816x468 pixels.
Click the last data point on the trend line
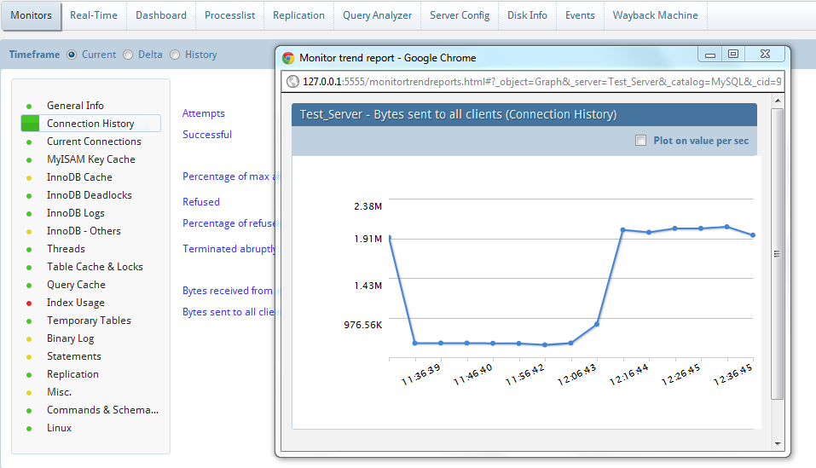coord(753,235)
